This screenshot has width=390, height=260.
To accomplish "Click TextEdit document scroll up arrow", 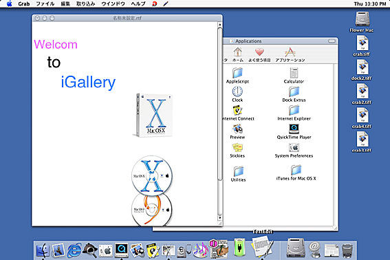I will tap(220, 24).
